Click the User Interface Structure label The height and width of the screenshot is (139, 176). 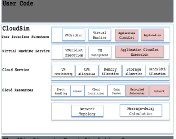pos(25,37)
